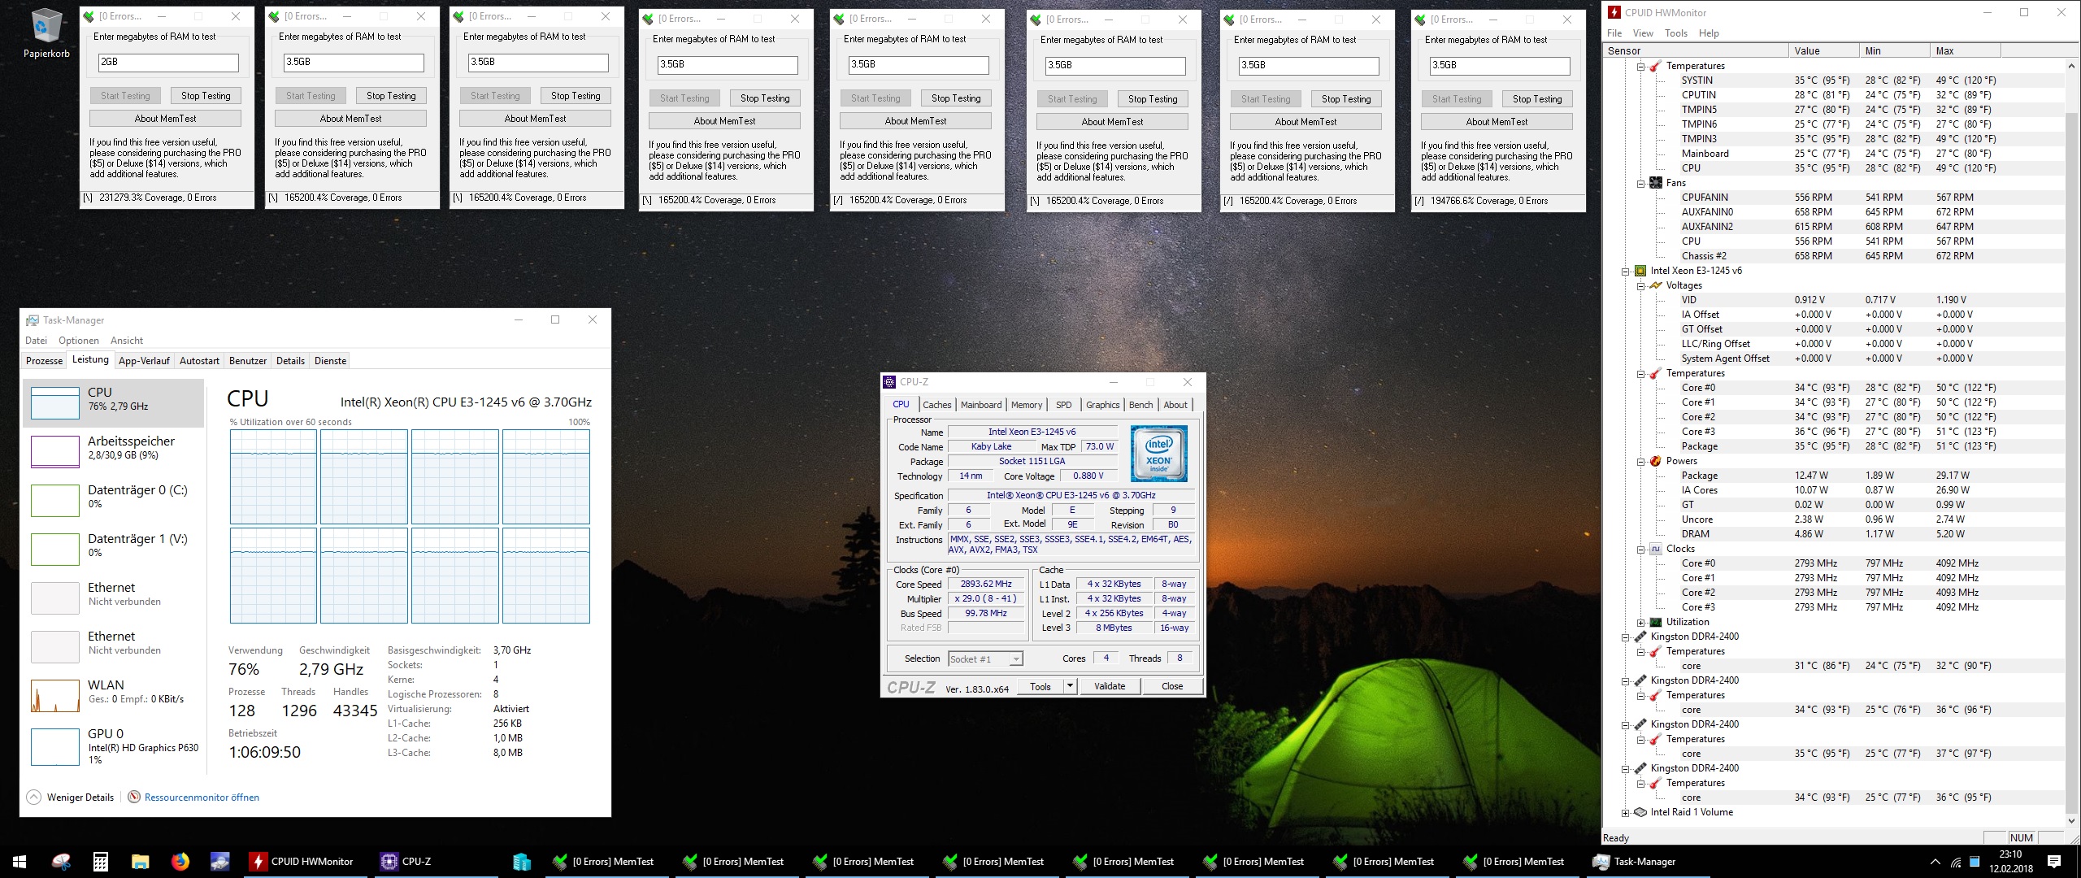Click the Ressourcenmonitor öffnen link
This screenshot has height=878, width=2081.
[202, 798]
